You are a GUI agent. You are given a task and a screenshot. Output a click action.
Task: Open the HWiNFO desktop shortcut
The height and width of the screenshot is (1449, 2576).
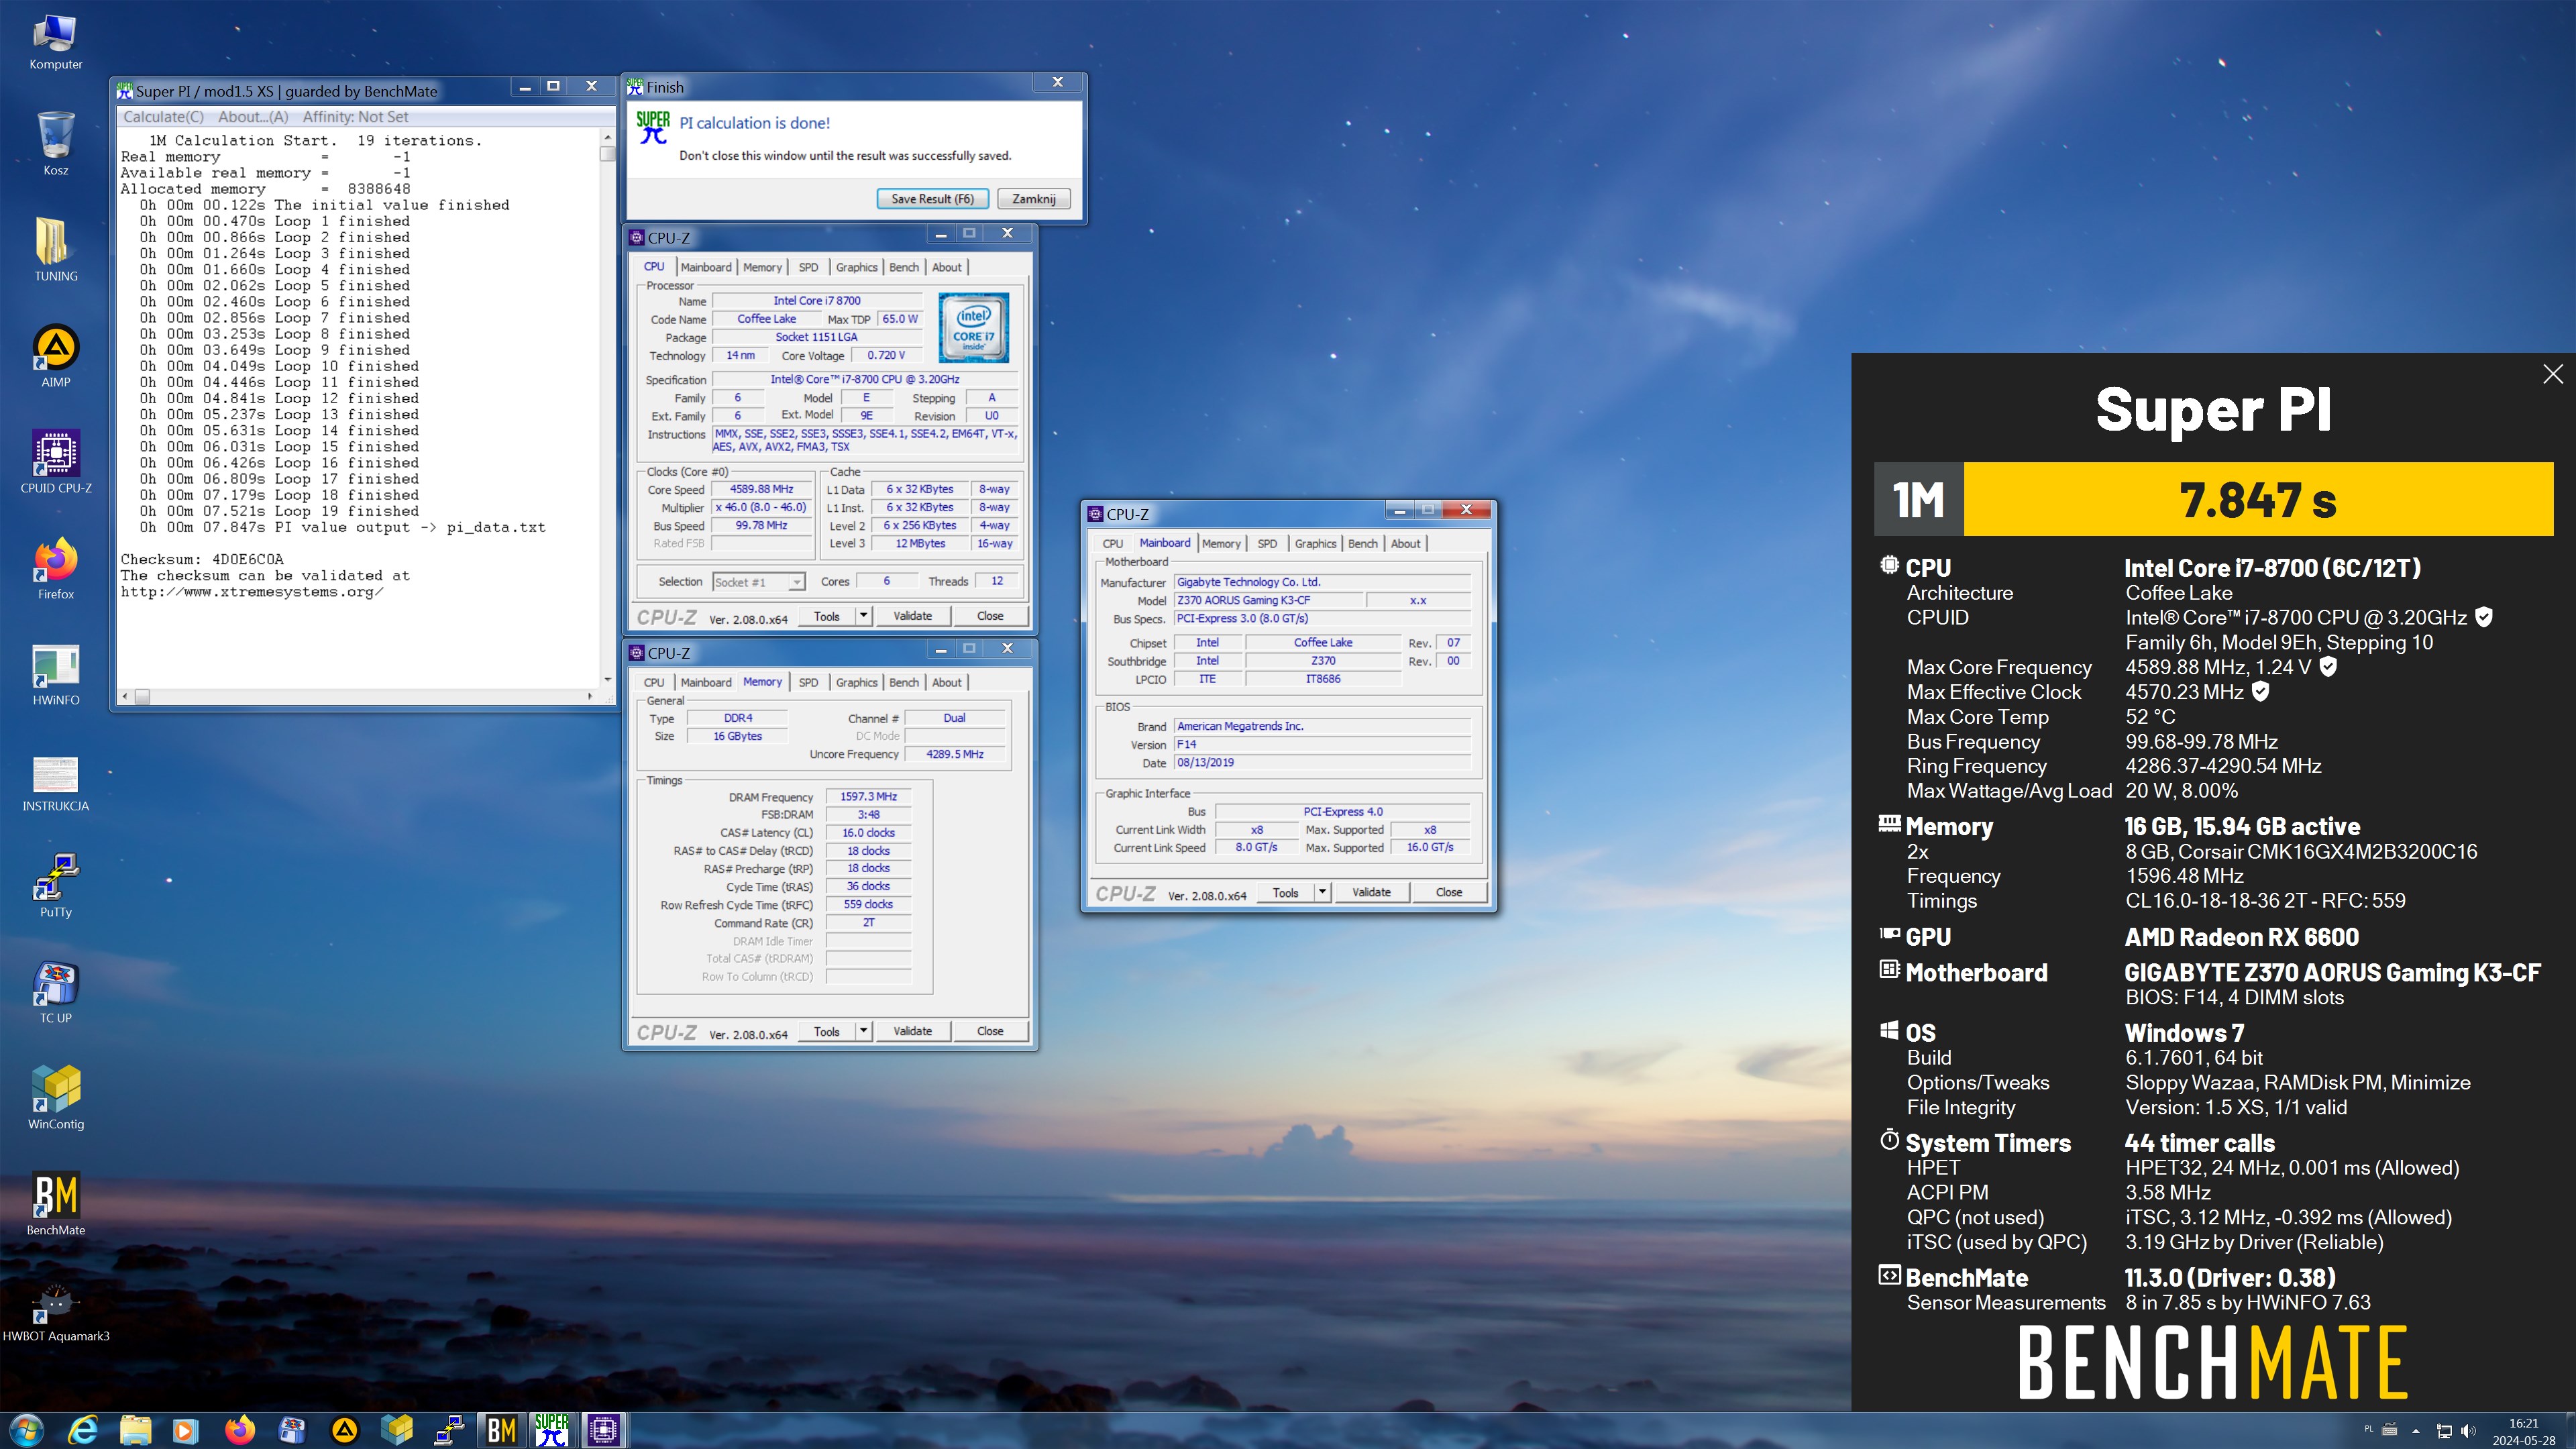coord(55,675)
